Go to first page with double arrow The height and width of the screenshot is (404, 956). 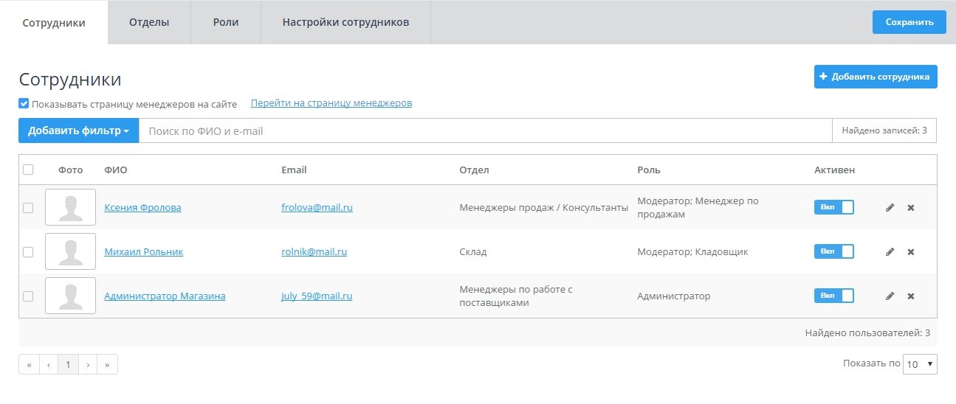(29, 364)
